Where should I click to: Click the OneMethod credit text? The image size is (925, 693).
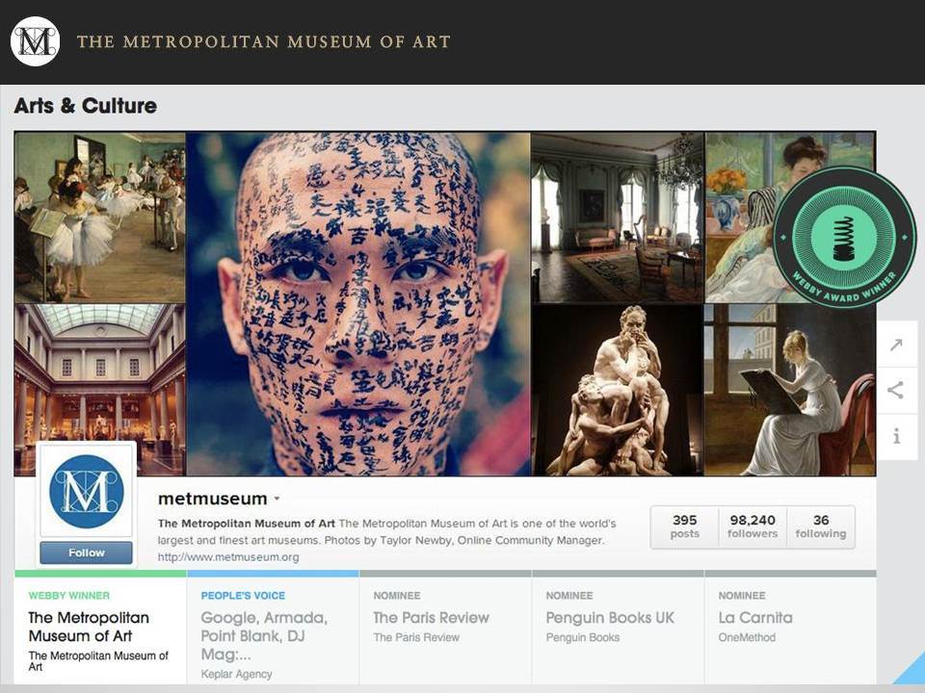747,637
